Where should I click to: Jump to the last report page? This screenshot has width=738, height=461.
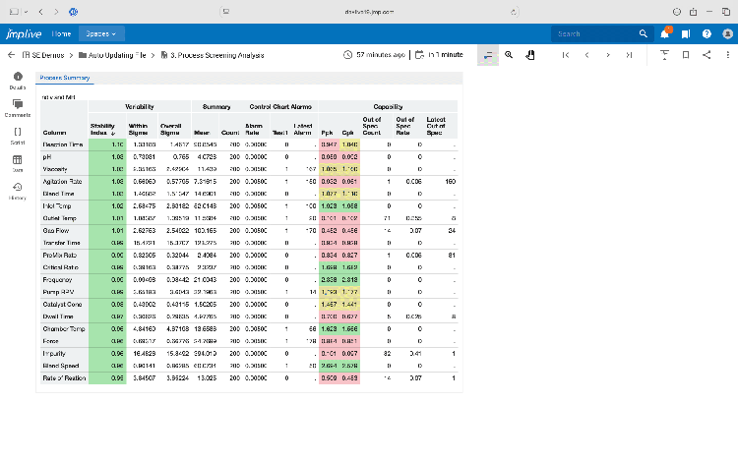(x=628, y=55)
